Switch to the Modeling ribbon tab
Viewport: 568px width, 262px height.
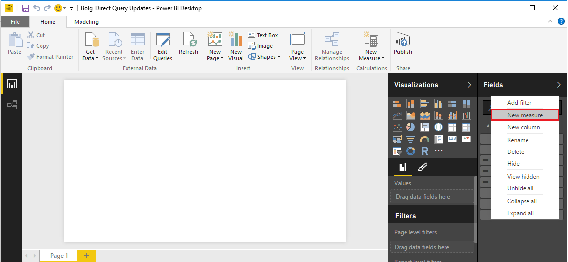(x=86, y=22)
